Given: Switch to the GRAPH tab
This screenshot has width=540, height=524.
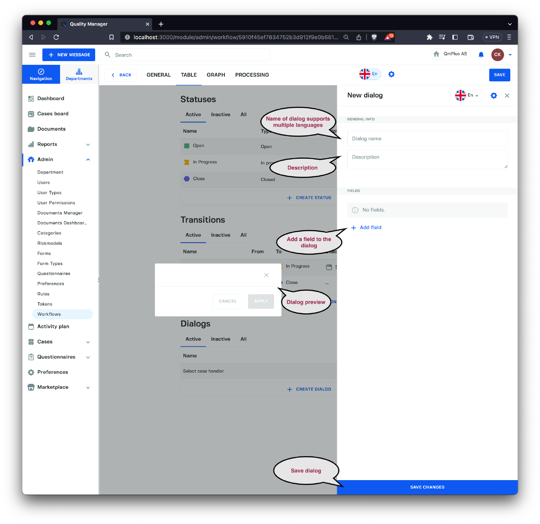Looking at the screenshot, I should pos(216,75).
